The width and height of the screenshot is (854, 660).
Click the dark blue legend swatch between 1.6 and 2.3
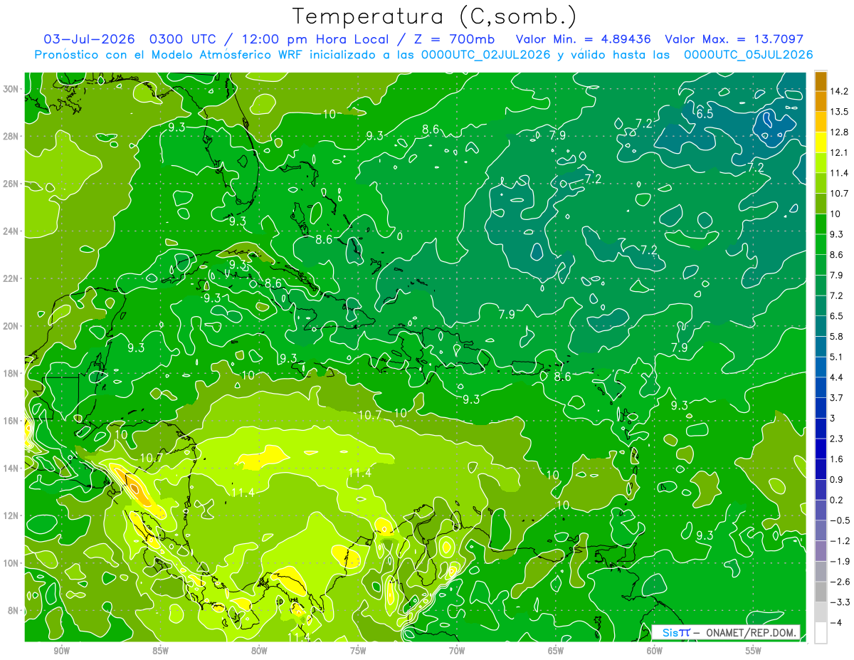click(x=821, y=449)
